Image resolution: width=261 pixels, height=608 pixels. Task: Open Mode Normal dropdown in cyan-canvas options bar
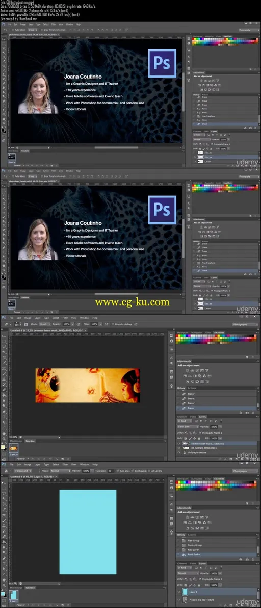tap(60, 471)
